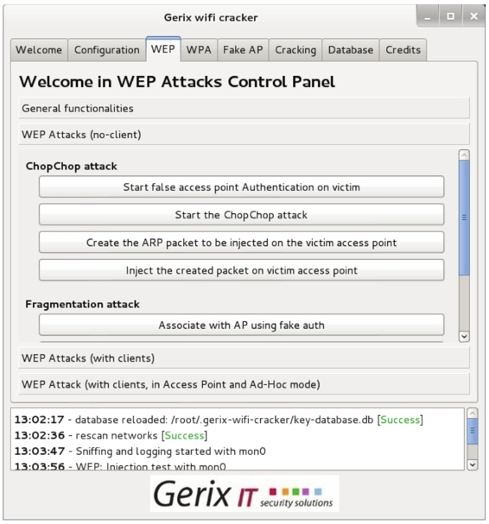Minimize the Gerix wifi cracker window

point(428,16)
